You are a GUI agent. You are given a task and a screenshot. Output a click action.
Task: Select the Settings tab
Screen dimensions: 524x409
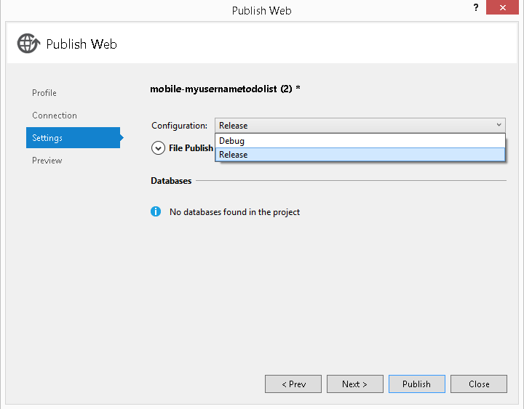pos(74,137)
